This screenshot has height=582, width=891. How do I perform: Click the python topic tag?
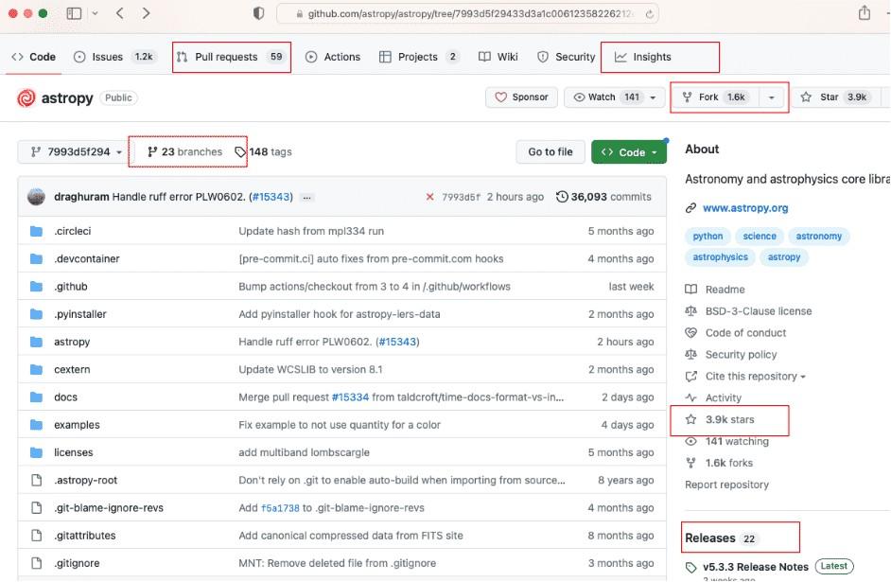click(x=708, y=236)
